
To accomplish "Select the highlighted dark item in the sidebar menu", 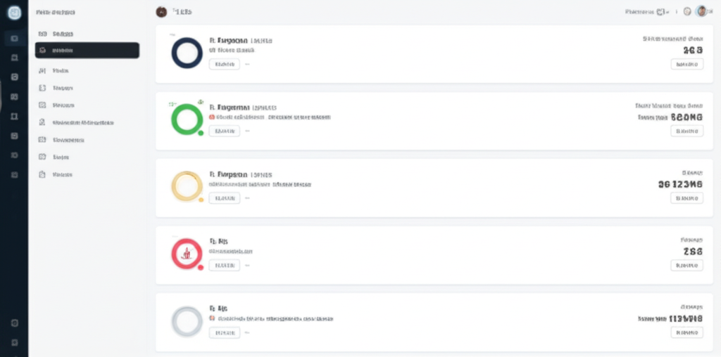I will (x=87, y=51).
